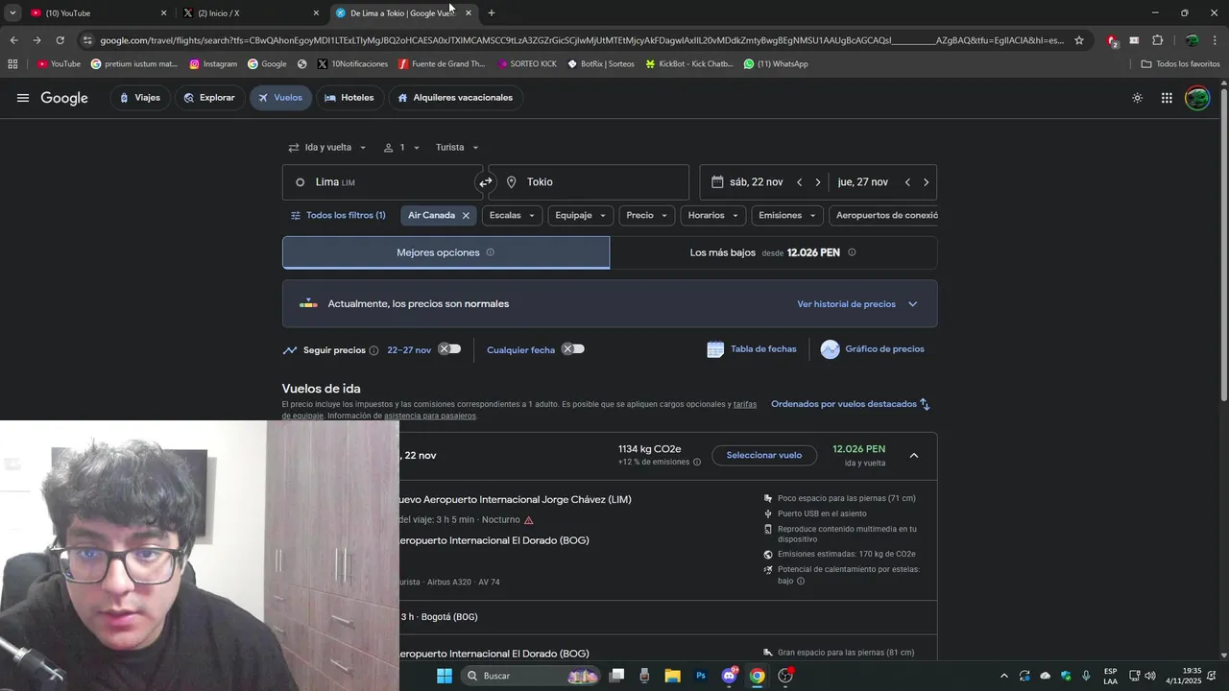This screenshot has width=1229, height=691.
Task: Open a new browser tab
Action: point(492,12)
